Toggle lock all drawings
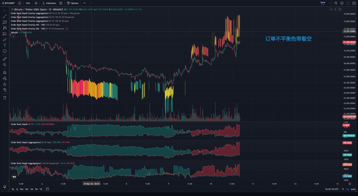The width and height of the screenshot is (358, 196). 5,84
